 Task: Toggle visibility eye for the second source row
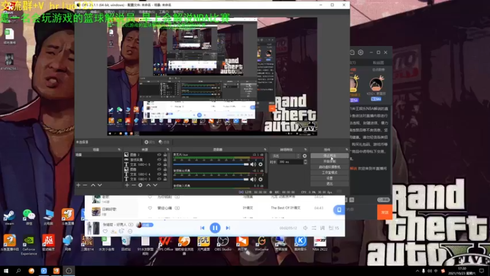coord(159,159)
